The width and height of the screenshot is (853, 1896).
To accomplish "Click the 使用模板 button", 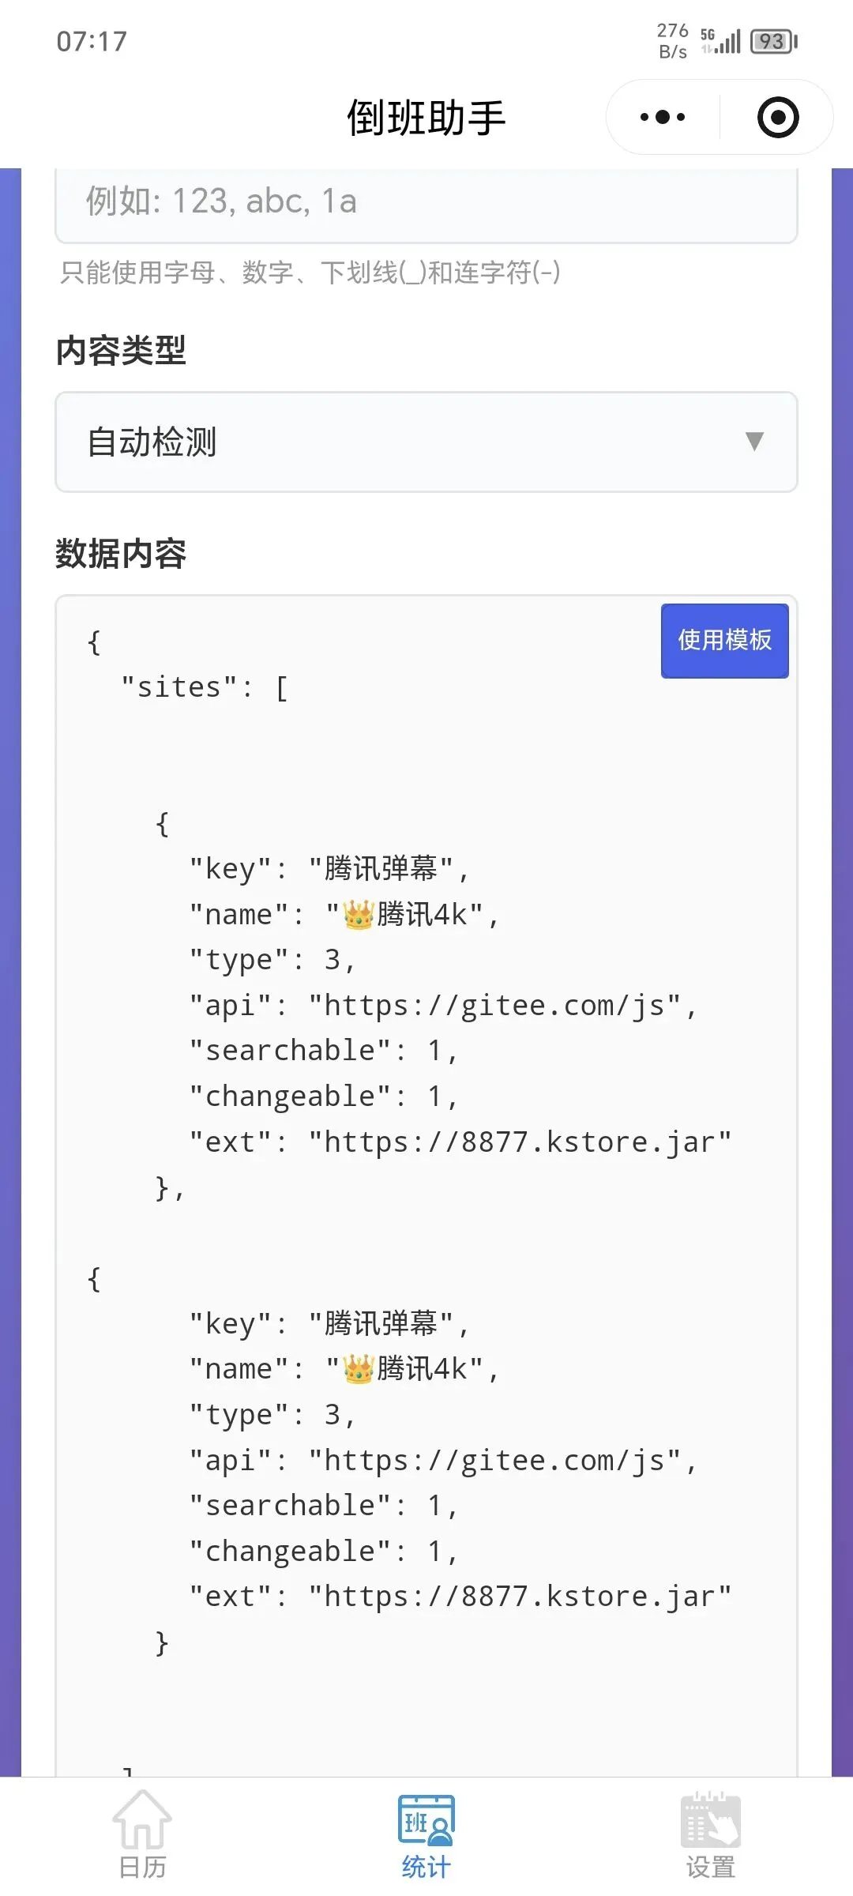I will (x=725, y=641).
